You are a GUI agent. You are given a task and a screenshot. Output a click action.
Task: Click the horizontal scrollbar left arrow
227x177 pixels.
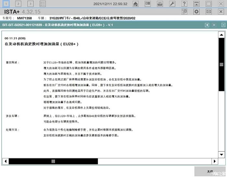click(6, 161)
